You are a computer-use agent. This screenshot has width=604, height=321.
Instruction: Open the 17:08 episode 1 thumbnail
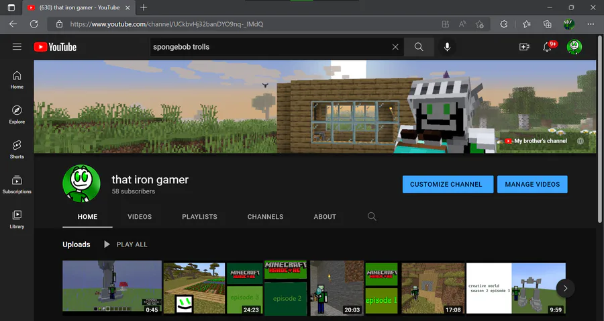pyautogui.click(x=415, y=288)
